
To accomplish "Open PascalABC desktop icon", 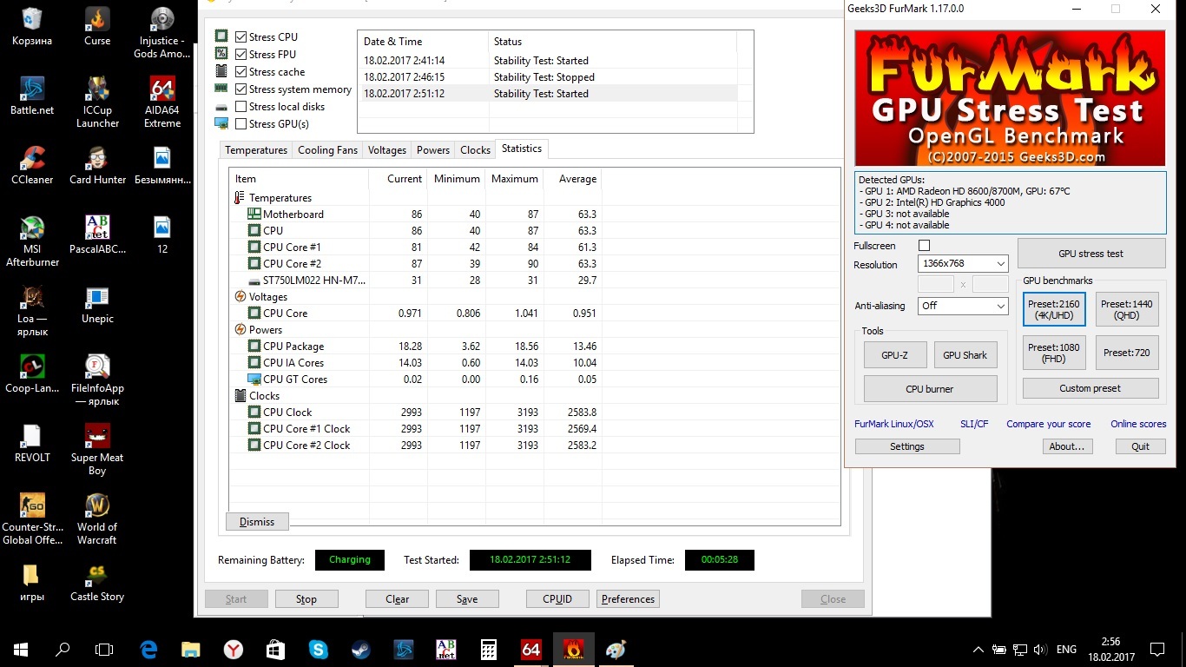I will point(97,234).
